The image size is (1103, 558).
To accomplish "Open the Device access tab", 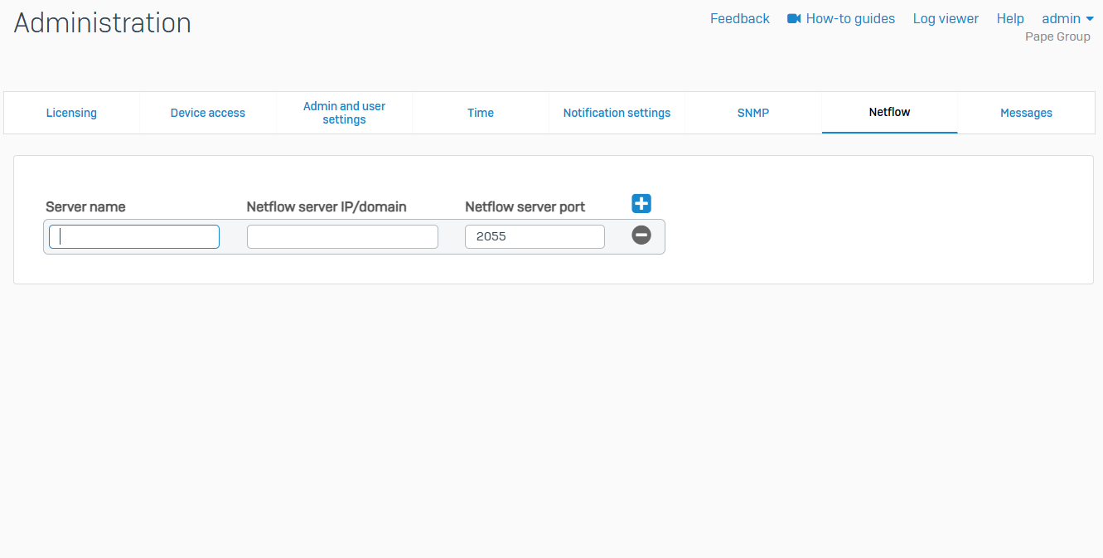I will click(x=208, y=113).
